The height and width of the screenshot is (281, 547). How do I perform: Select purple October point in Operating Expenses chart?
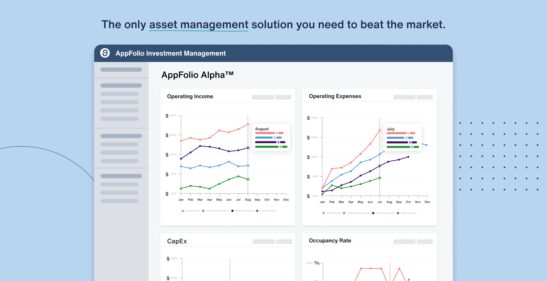pos(408,157)
